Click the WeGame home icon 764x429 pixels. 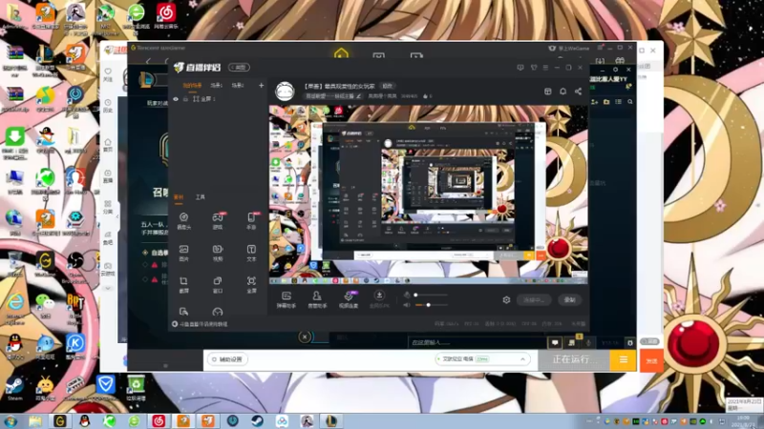click(x=341, y=53)
